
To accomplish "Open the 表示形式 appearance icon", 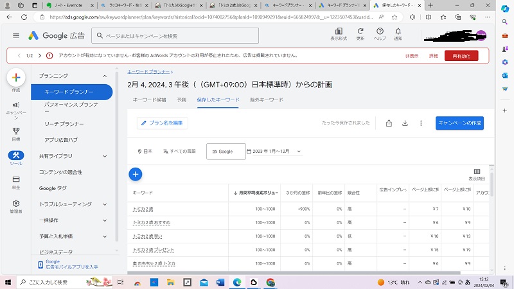I will pyautogui.click(x=339, y=34).
